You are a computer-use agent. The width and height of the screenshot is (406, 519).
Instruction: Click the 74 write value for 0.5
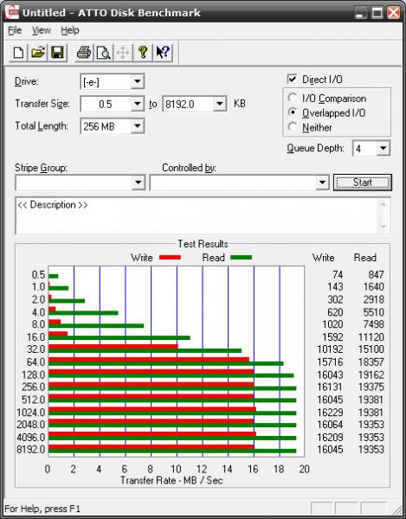tap(338, 275)
